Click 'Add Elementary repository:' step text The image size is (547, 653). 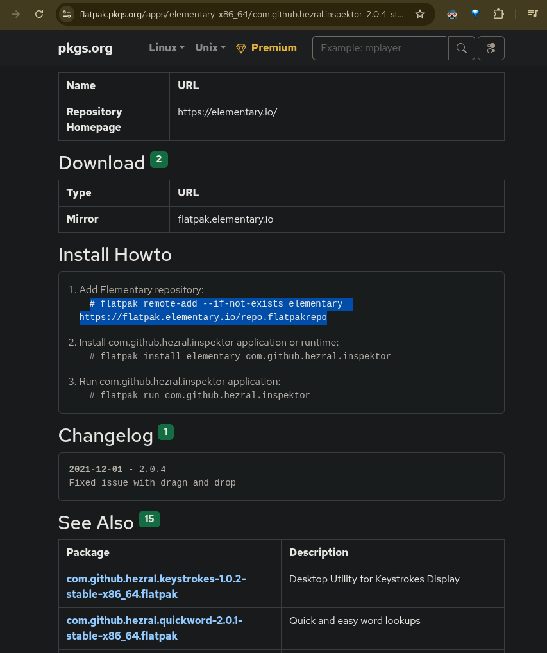click(142, 290)
